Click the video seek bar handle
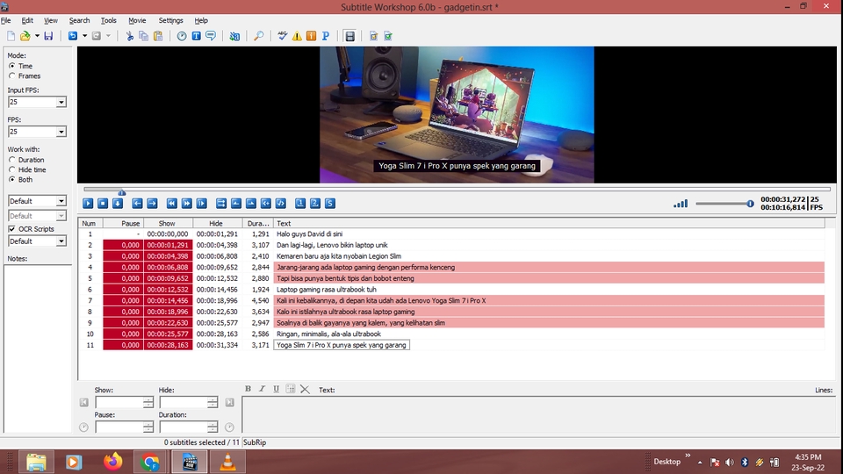 click(122, 191)
